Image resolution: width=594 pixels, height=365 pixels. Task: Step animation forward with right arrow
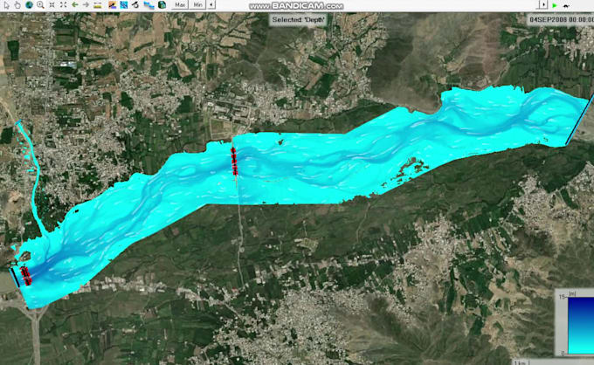(x=543, y=4)
